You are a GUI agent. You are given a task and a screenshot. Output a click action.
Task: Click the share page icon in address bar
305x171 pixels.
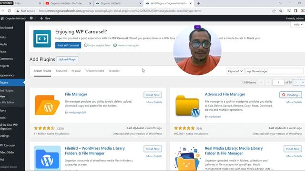pyautogui.click(x=274, y=11)
